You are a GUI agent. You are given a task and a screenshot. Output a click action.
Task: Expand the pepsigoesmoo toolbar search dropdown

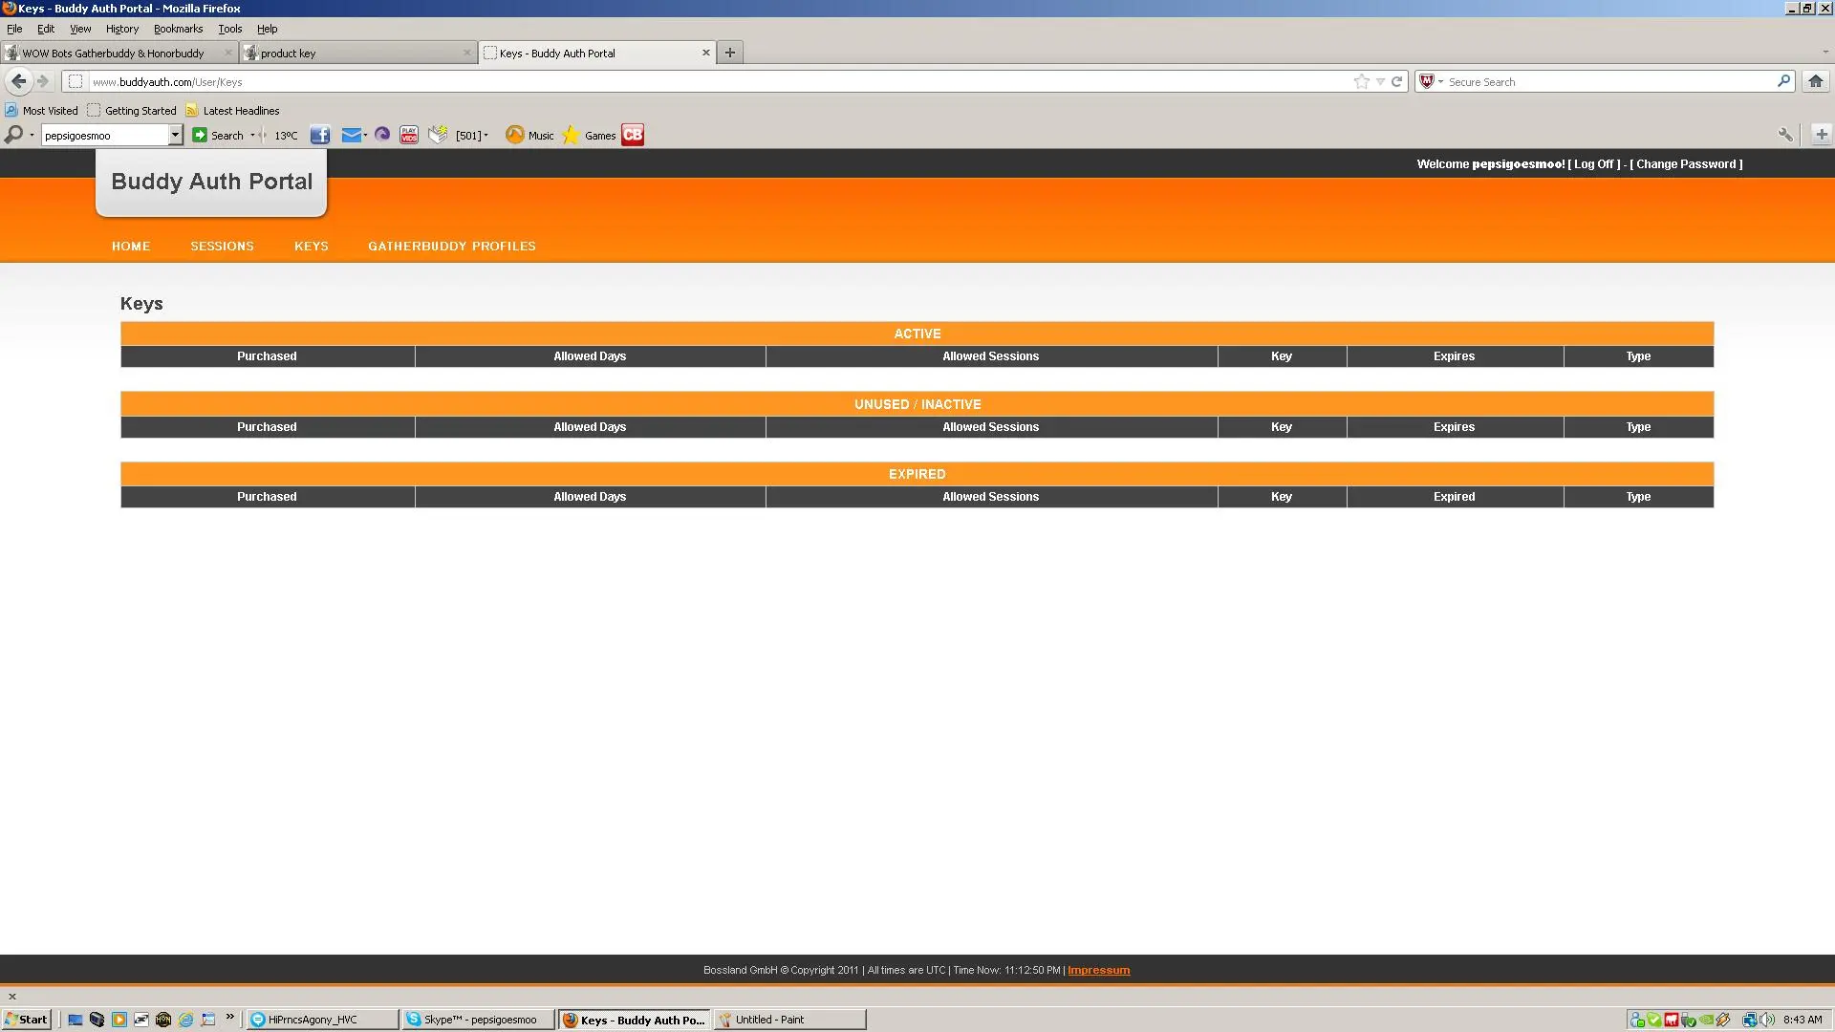pyautogui.click(x=175, y=135)
